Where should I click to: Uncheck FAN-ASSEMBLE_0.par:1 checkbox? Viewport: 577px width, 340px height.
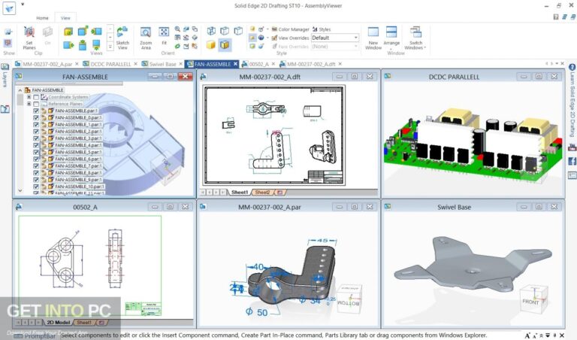36,117
